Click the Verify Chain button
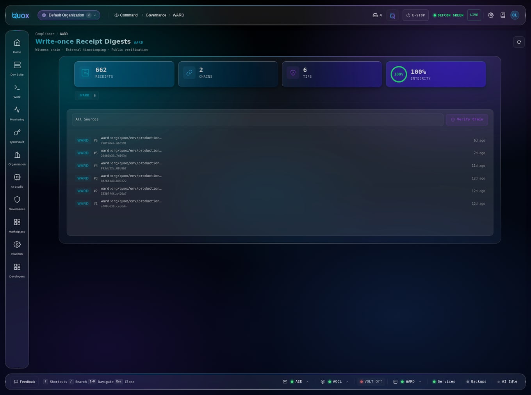This screenshot has width=531, height=395. pos(467,119)
